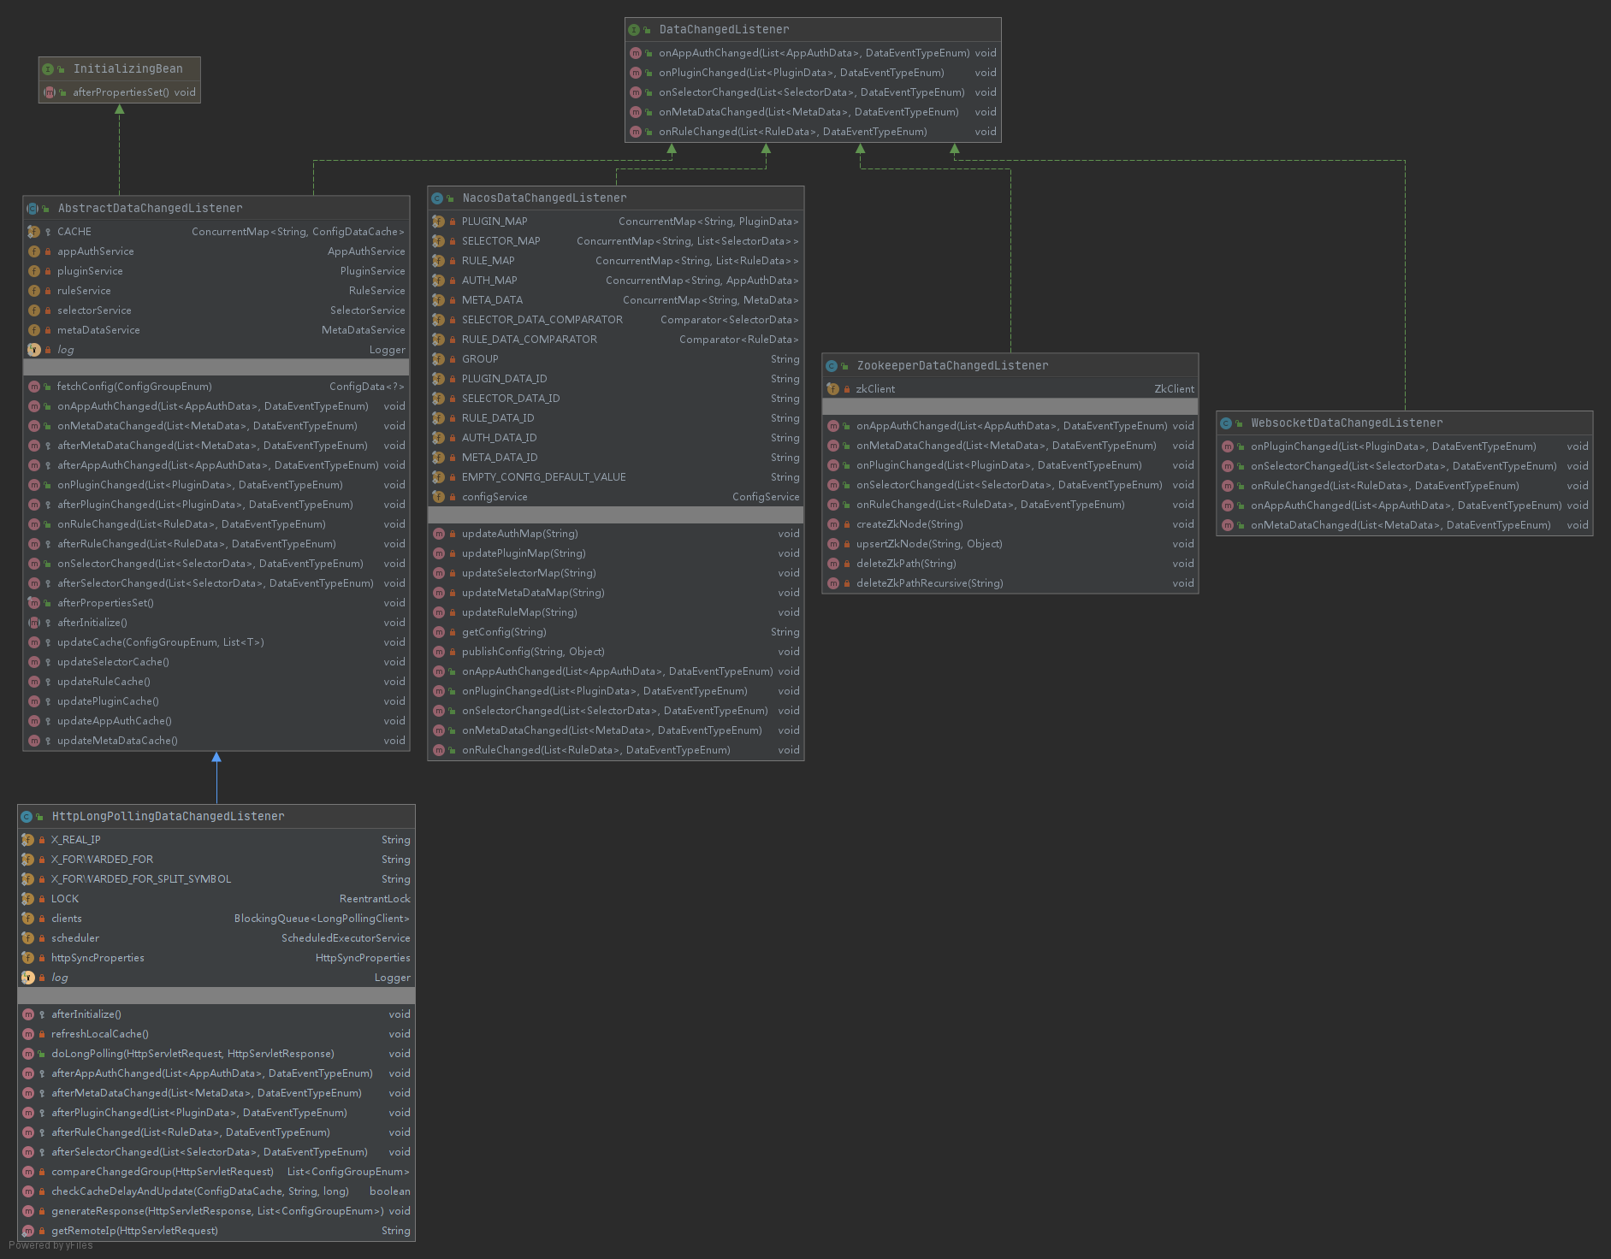This screenshot has height=1259, width=1611.
Task: Click the method icon beside updateAuthMap(String)
Action: [439, 534]
